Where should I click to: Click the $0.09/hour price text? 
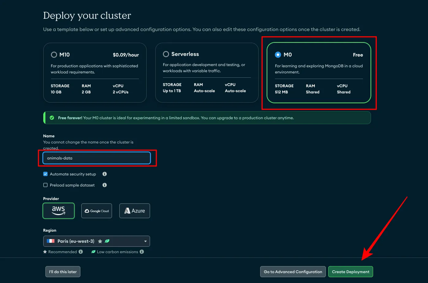point(126,55)
